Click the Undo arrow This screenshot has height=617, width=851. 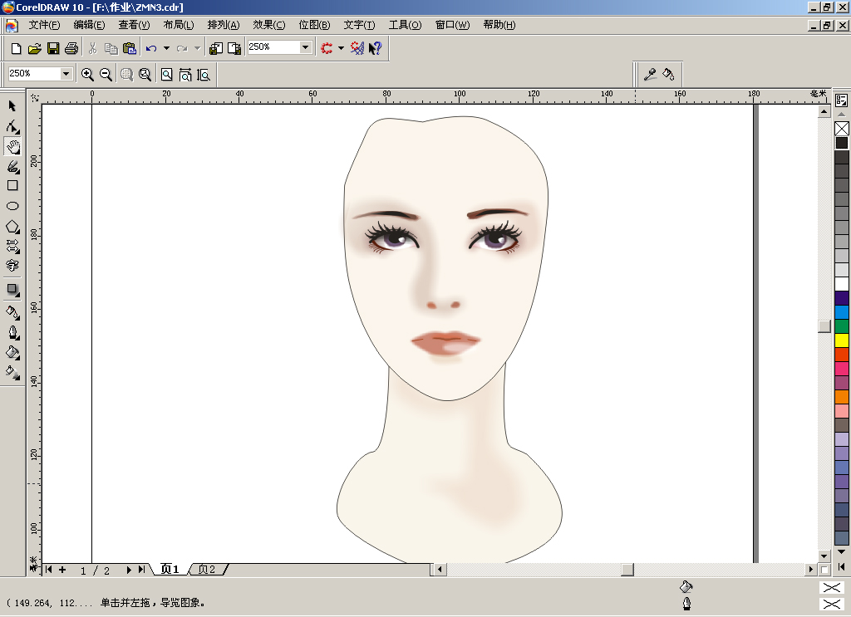[151, 48]
